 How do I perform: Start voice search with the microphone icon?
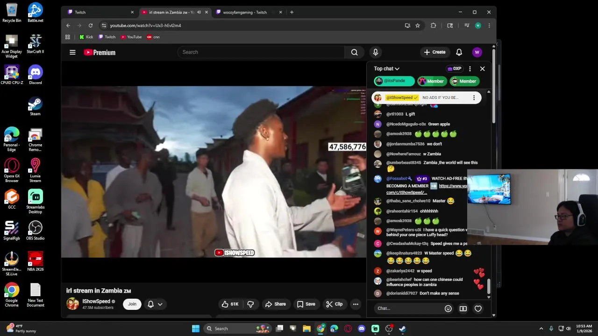pos(375,52)
